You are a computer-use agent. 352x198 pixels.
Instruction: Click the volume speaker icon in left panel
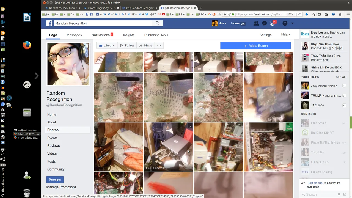click(3, 159)
